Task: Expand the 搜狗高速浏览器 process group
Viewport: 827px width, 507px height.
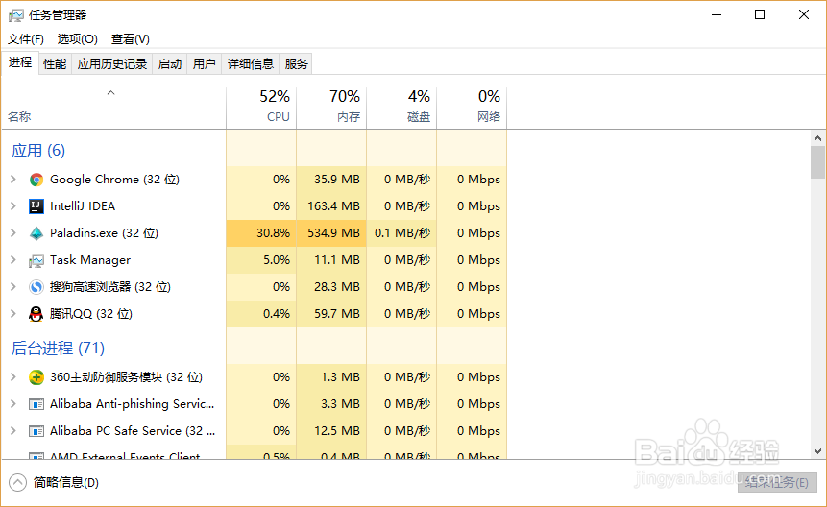Action: coord(13,287)
